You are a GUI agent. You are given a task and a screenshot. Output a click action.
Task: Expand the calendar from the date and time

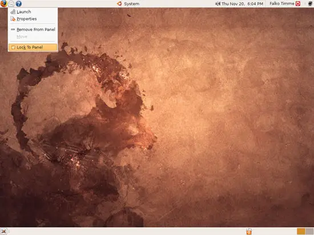(x=242, y=3)
